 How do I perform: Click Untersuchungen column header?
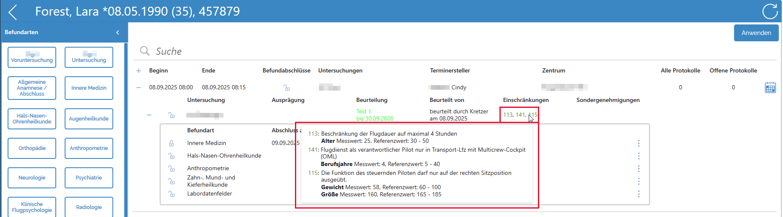[340, 71]
